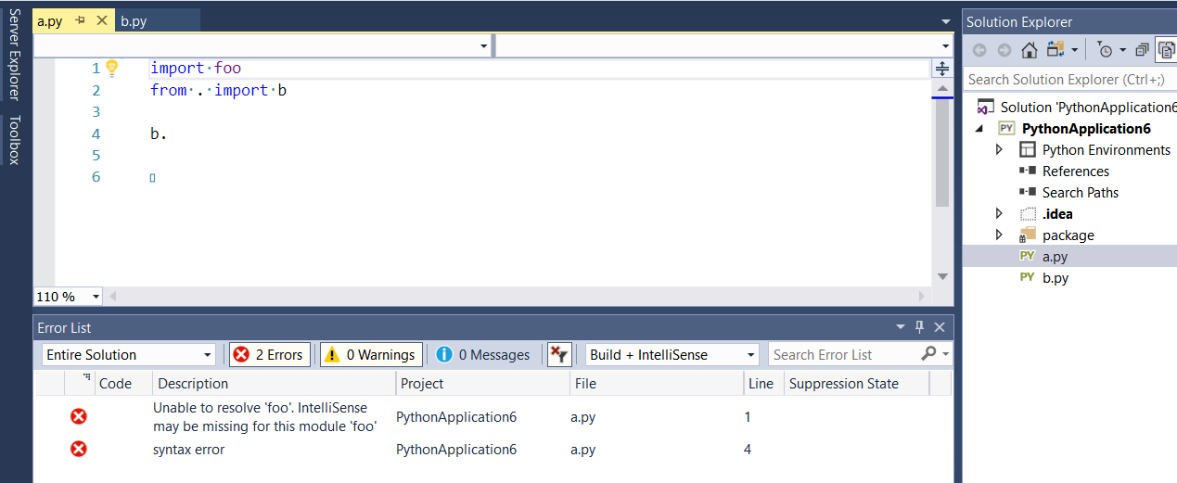1177x483 pixels.
Task: Click the editor vertical scrollbar thumb
Action: [942, 152]
